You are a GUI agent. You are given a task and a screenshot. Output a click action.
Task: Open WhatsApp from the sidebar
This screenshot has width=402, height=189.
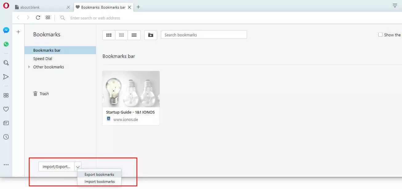point(6,44)
